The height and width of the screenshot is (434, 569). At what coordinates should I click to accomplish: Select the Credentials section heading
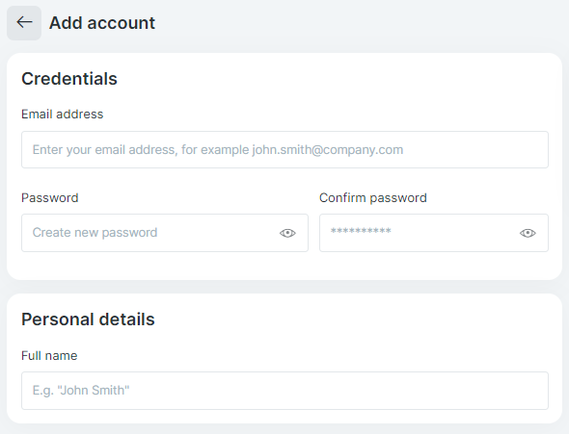69,79
